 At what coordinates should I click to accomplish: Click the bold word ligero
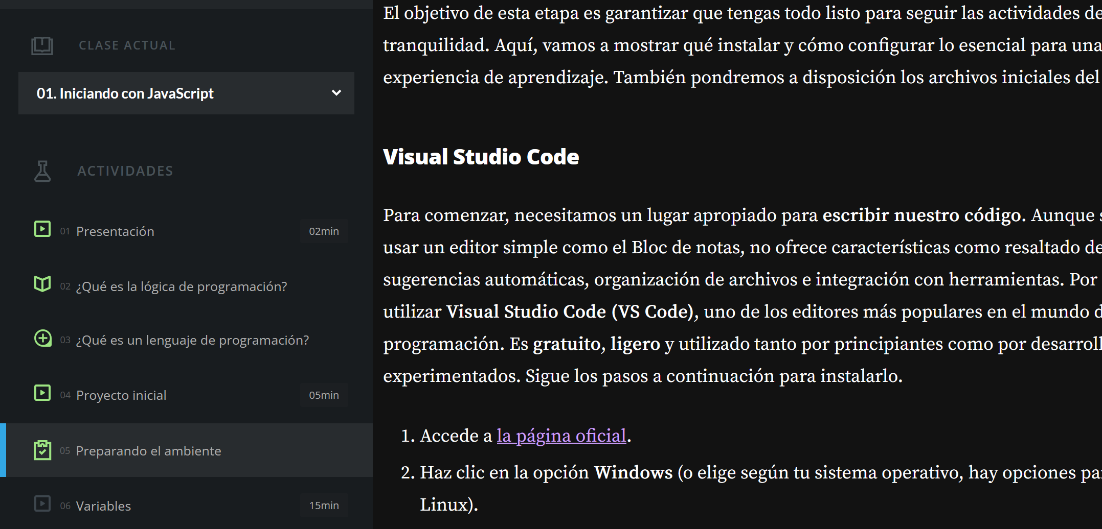(635, 344)
